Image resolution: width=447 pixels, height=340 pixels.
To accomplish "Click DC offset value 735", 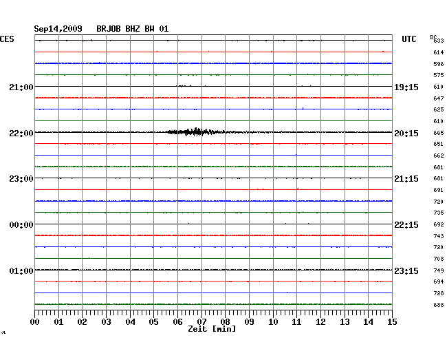I will click(x=439, y=213).
